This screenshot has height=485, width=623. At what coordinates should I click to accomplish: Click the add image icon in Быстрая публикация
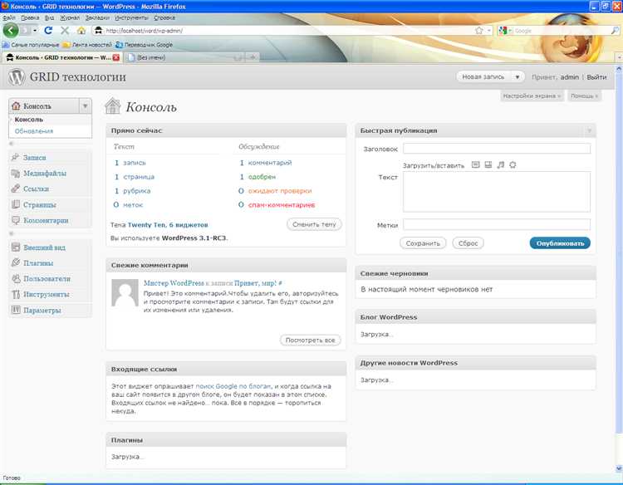[476, 164]
